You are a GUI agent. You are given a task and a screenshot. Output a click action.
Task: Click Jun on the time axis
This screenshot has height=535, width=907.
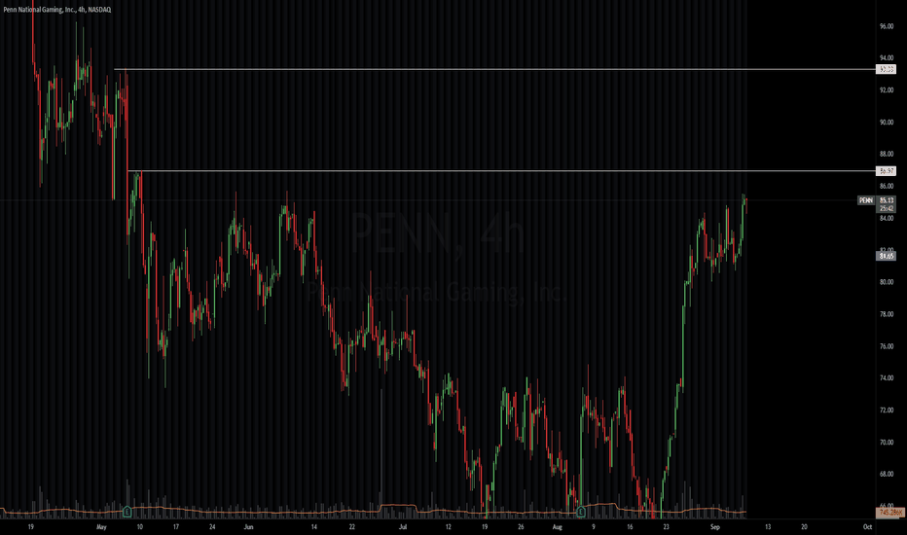249,527
